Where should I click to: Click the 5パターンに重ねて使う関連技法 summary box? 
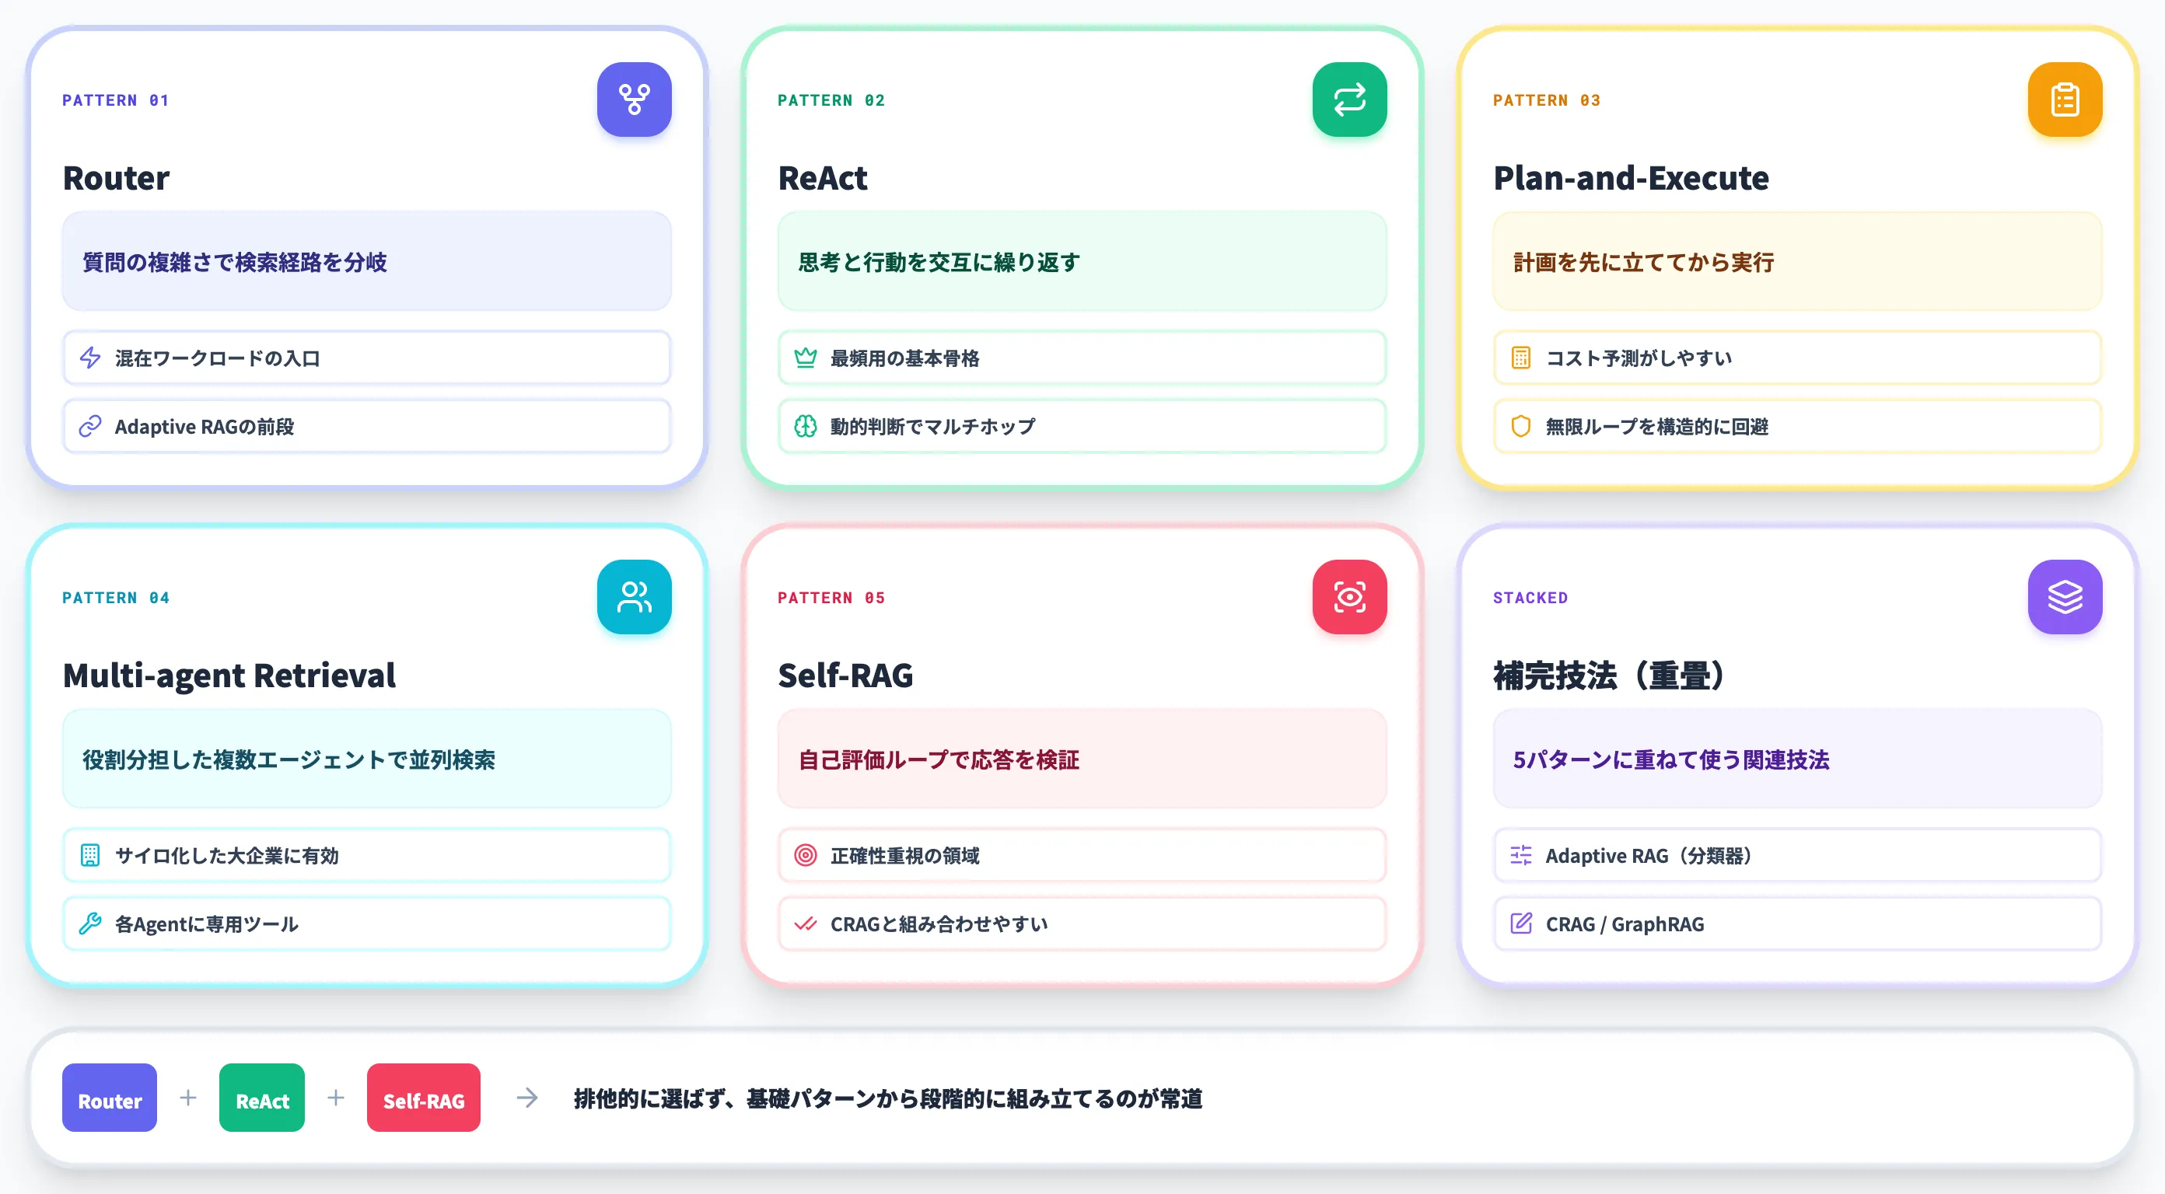1797,759
